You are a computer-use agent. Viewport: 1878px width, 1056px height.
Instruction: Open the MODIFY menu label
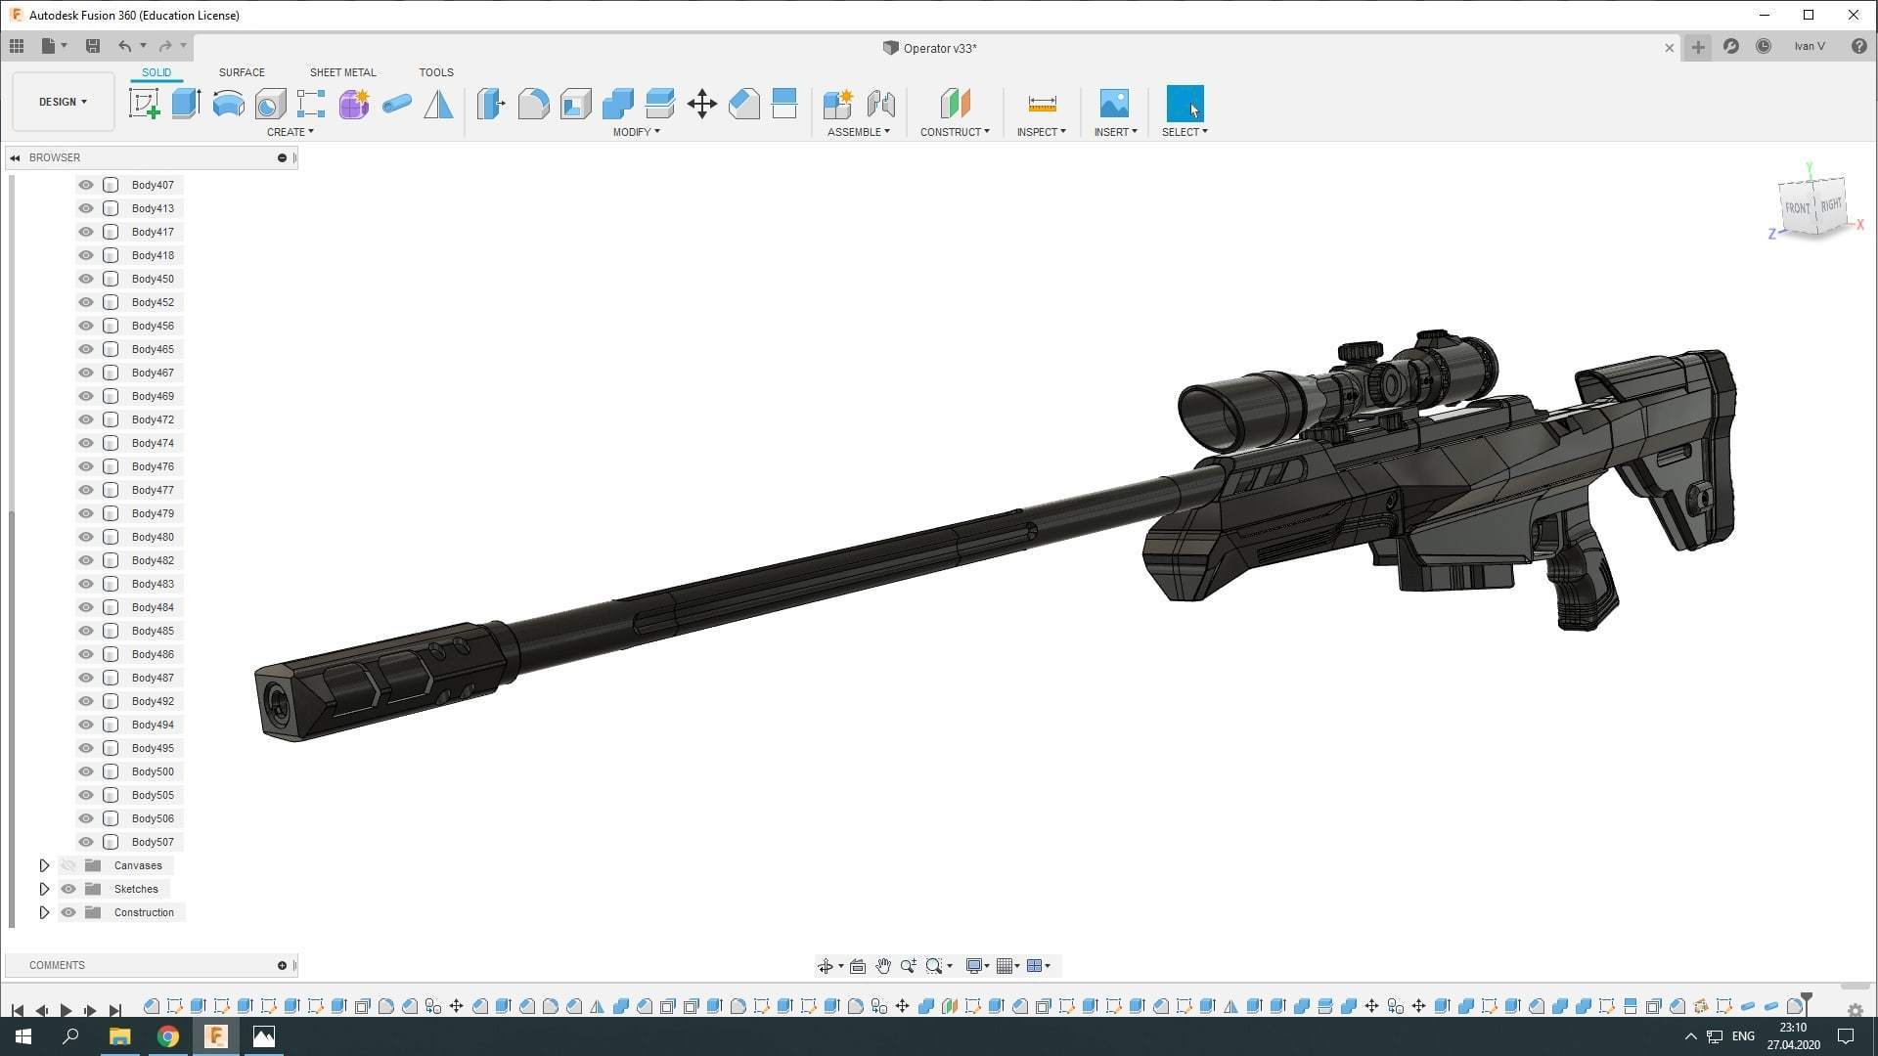[636, 132]
